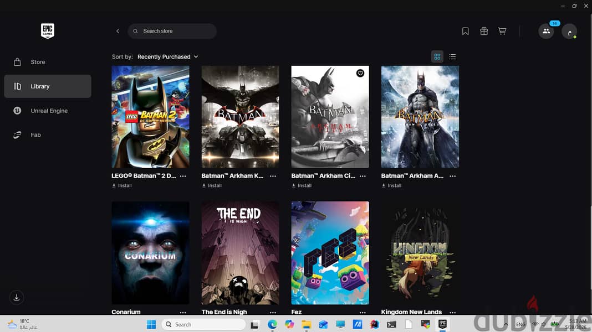The image size is (592, 332).
Task: Open the Windows Start menu
Action: [151, 324]
